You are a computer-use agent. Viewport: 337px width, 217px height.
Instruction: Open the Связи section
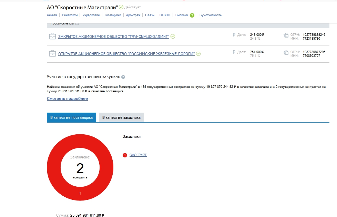tap(150, 15)
